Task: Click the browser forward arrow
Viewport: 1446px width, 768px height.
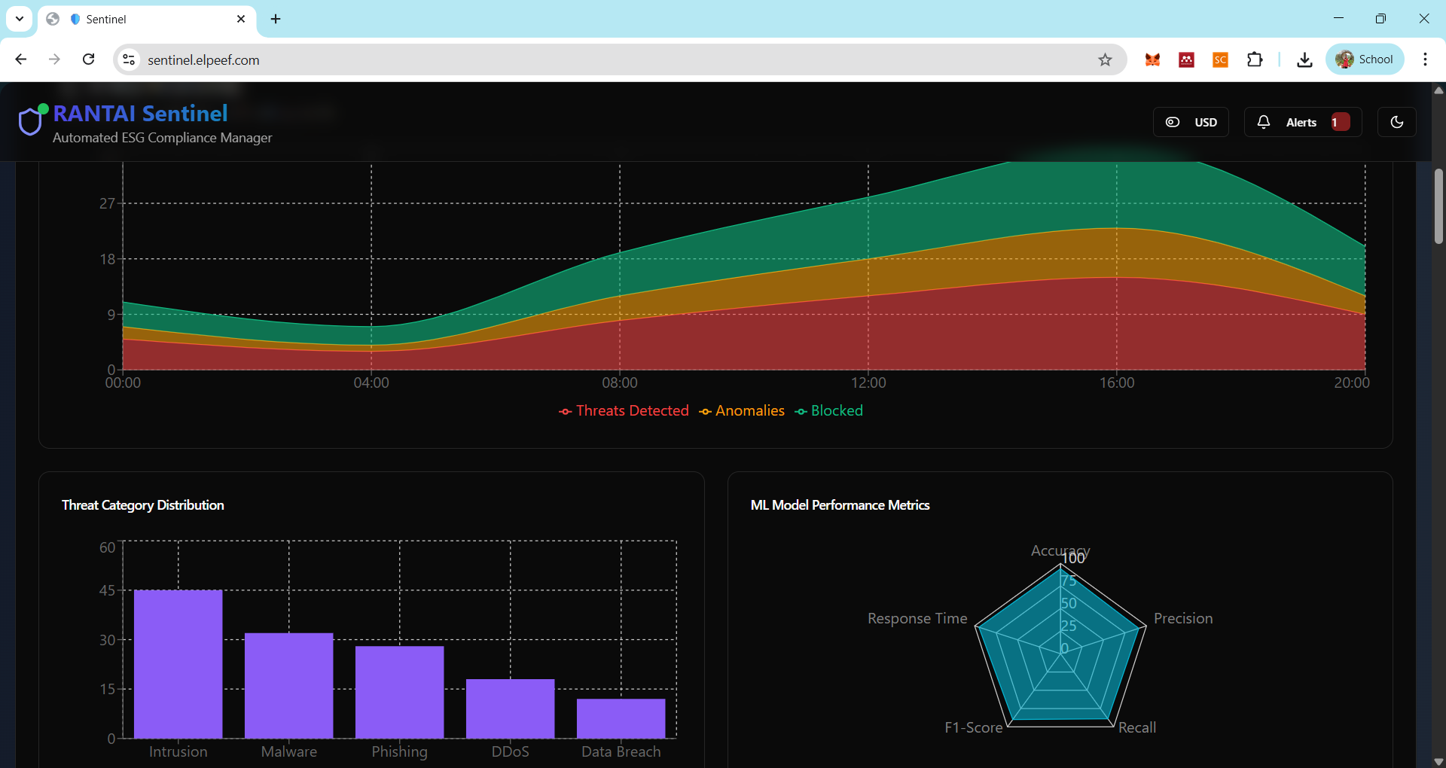Action: click(x=54, y=59)
